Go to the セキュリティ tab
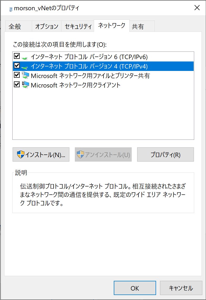The image size is (206, 300). click(x=78, y=27)
